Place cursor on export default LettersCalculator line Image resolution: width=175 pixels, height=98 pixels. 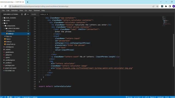click(x=55, y=86)
